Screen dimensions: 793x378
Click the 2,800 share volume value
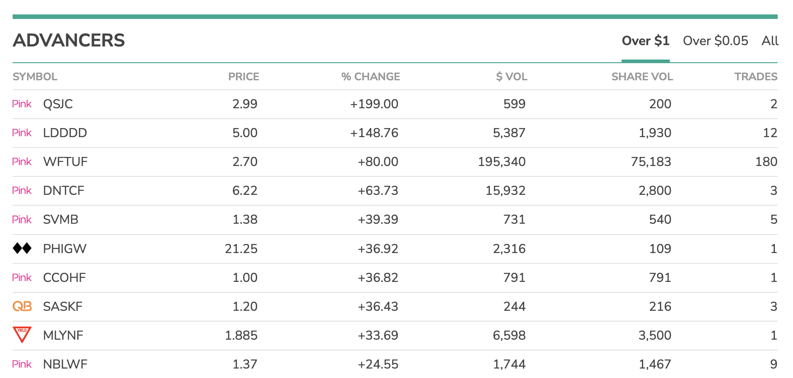655,190
